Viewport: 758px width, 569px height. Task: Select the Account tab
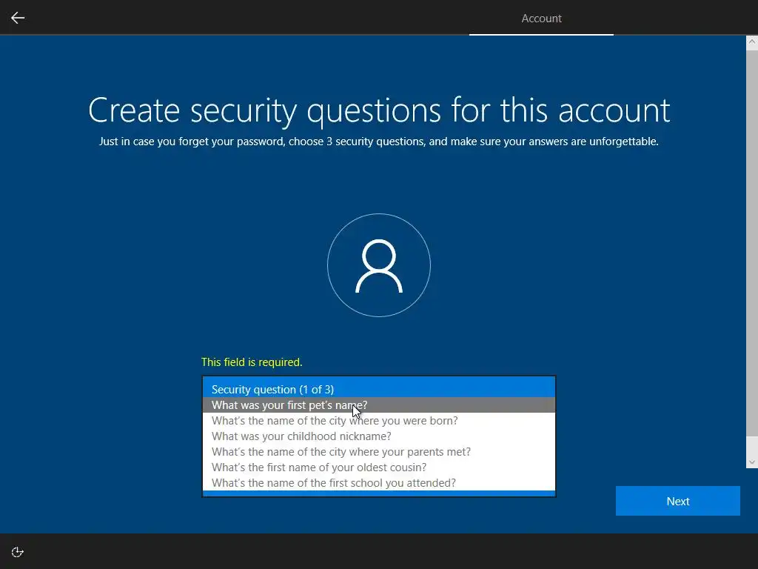541,19
